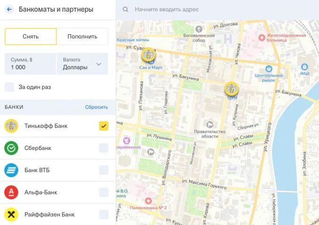Image resolution: width=319 pixels, height=225 pixels.
Task: Click the ул. Долгова street label
Action: 226,25
